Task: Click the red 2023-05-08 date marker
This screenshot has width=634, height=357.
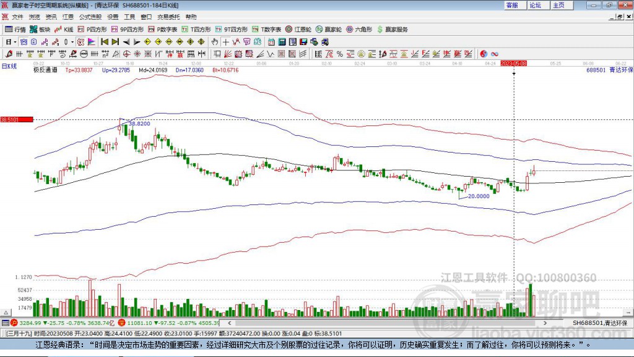Action: click(514, 62)
